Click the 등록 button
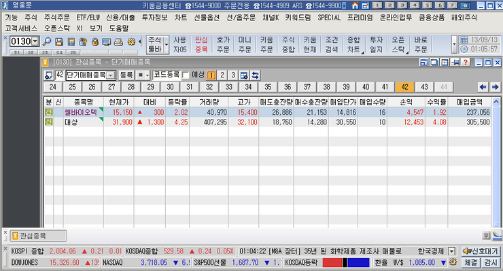503x271 pixels. [x=126, y=75]
